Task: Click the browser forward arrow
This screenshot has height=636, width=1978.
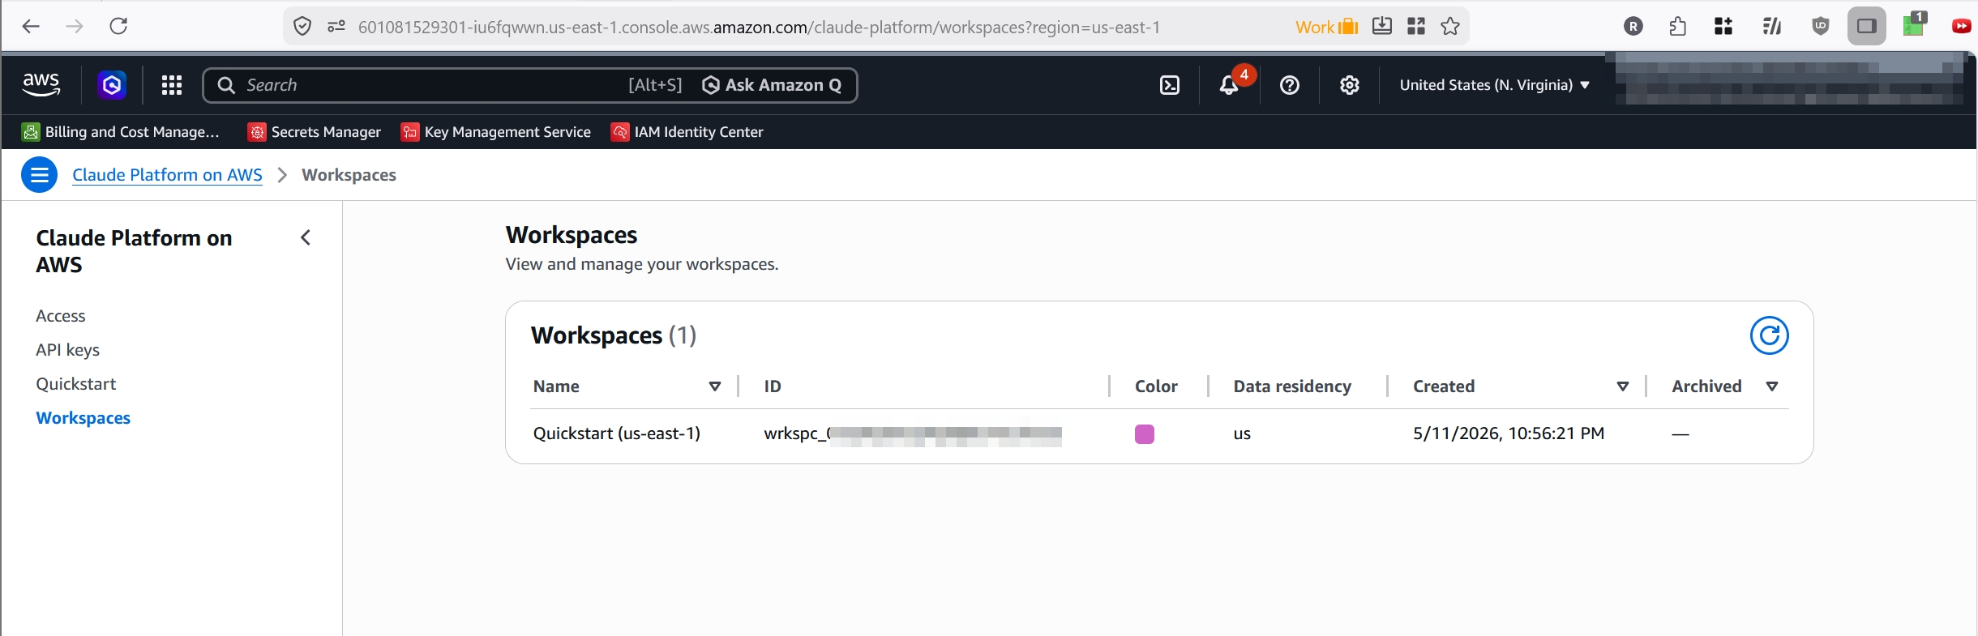Action: (x=75, y=27)
